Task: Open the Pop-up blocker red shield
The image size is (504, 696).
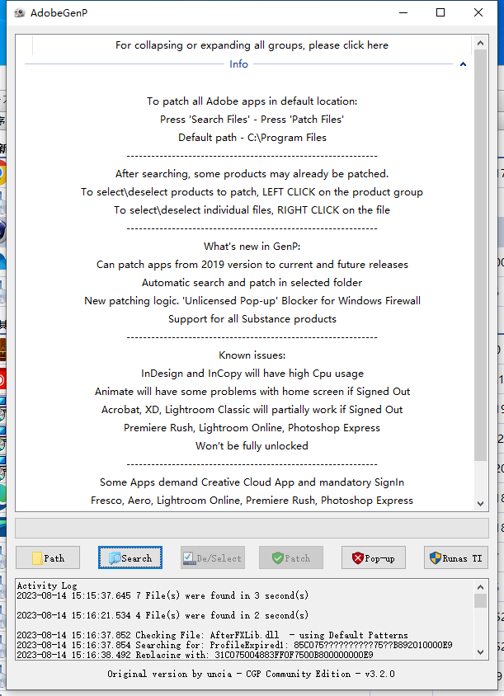Action: point(373,558)
